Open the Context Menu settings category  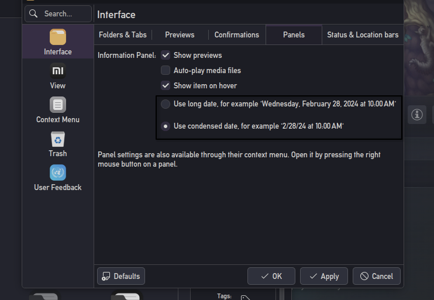[58, 110]
